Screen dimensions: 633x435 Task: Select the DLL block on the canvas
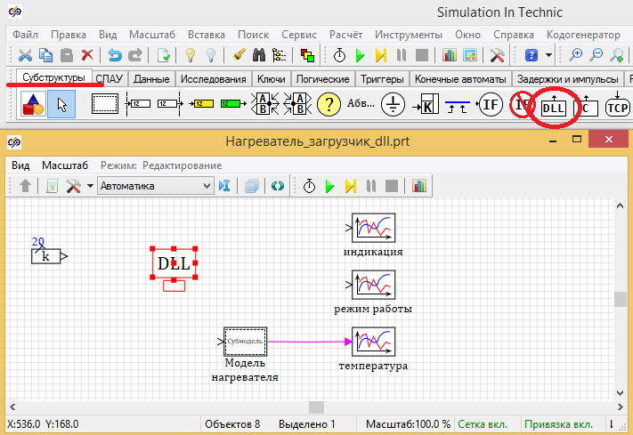(174, 263)
